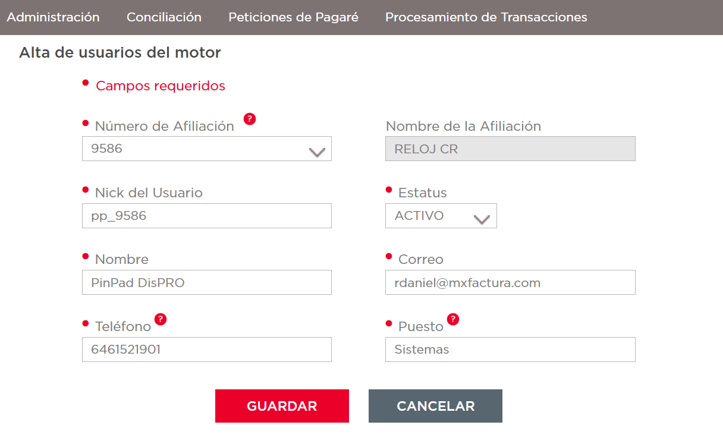Viewport: 723px width, 447px height.
Task: Open the Administración menu
Action: pyautogui.click(x=53, y=17)
